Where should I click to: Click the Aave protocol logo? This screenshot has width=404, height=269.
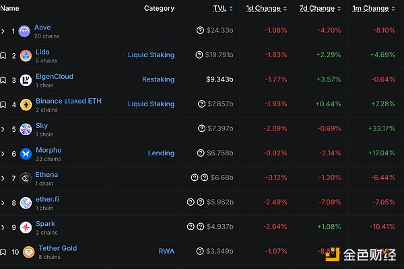26,31
